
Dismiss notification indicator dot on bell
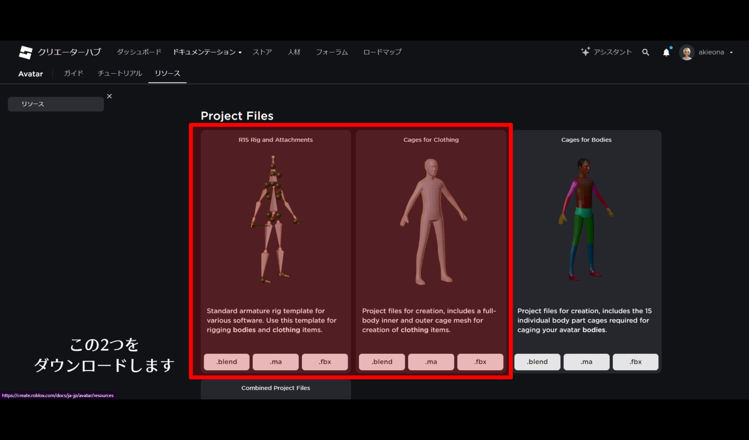pyautogui.click(x=670, y=48)
